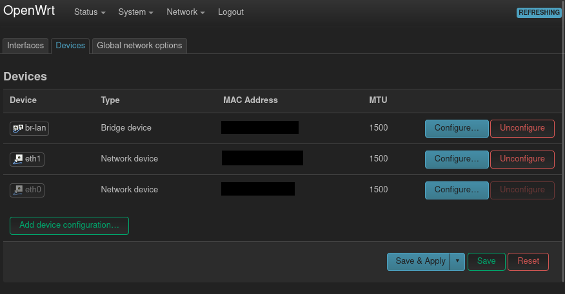The image size is (565, 294).
Task: Click Network device text in eth0 row
Action: coord(130,189)
